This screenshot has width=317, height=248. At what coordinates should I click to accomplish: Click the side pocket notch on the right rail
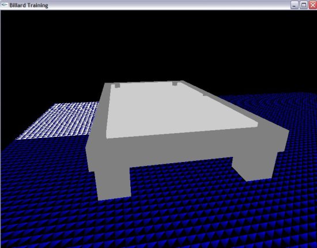tap(205, 94)
